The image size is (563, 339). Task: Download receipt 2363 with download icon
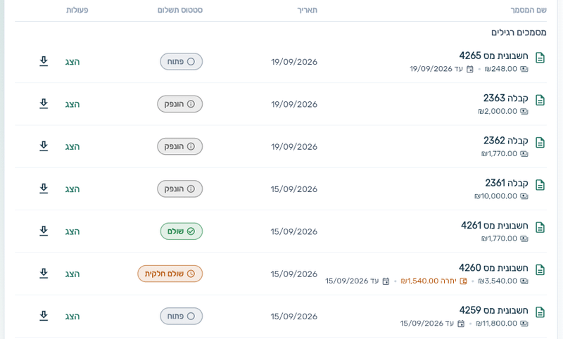(x=44, y=103)
